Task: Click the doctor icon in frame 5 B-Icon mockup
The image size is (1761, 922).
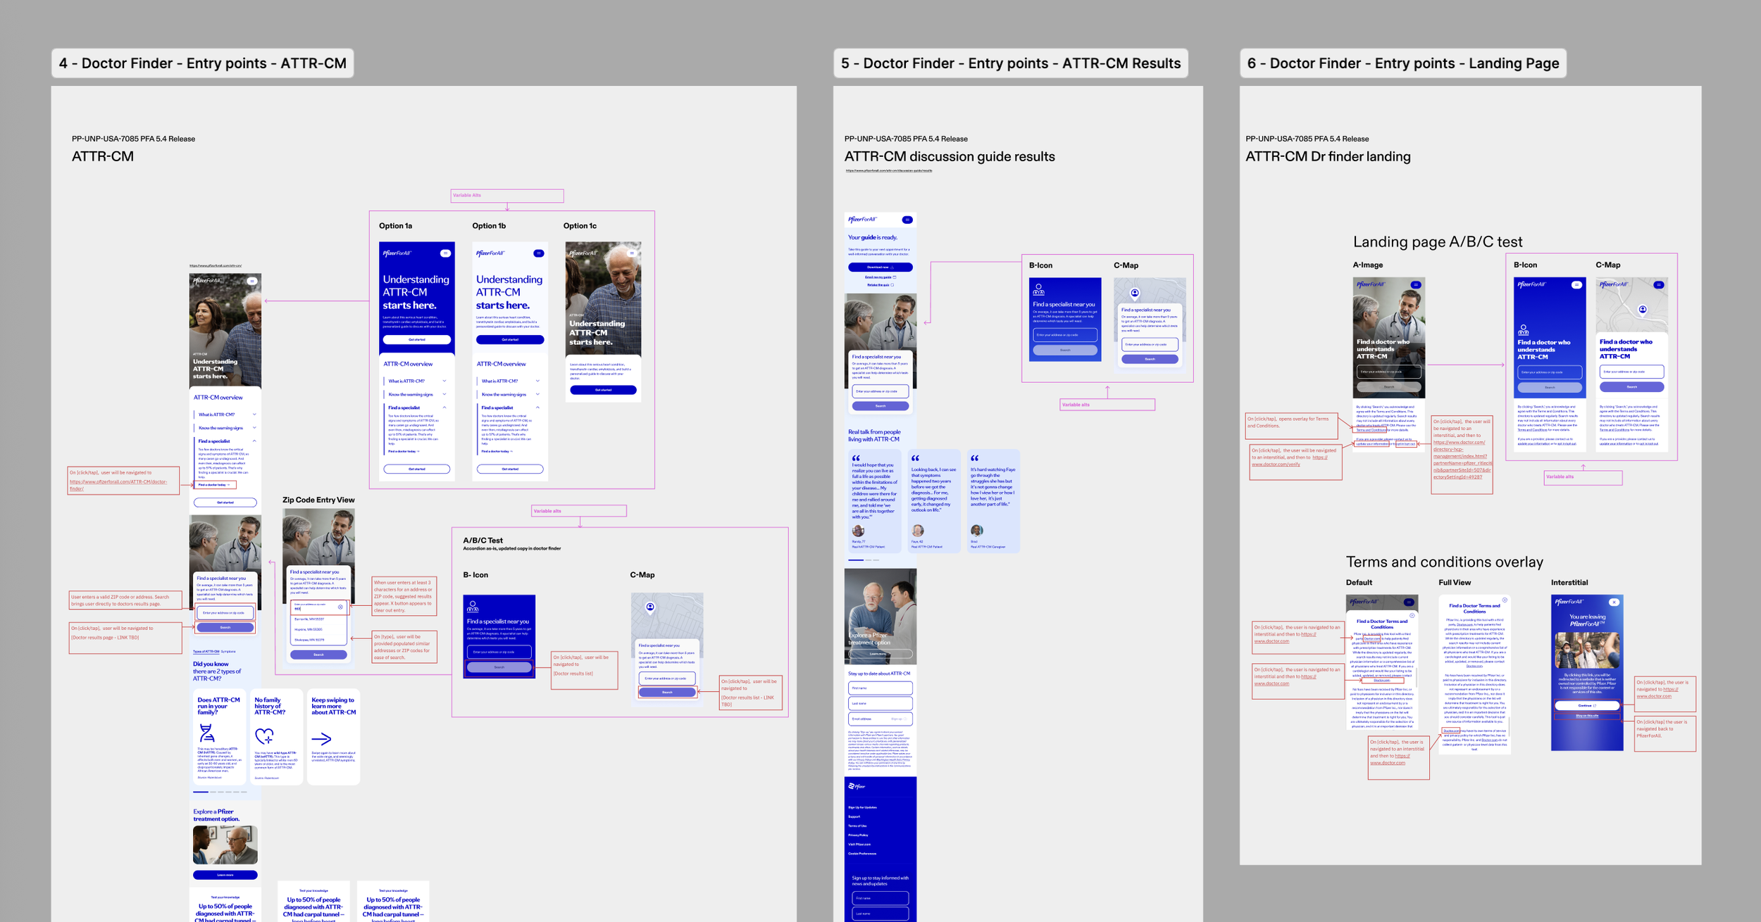Action: pyautogui.click(x=1038, y=289)
